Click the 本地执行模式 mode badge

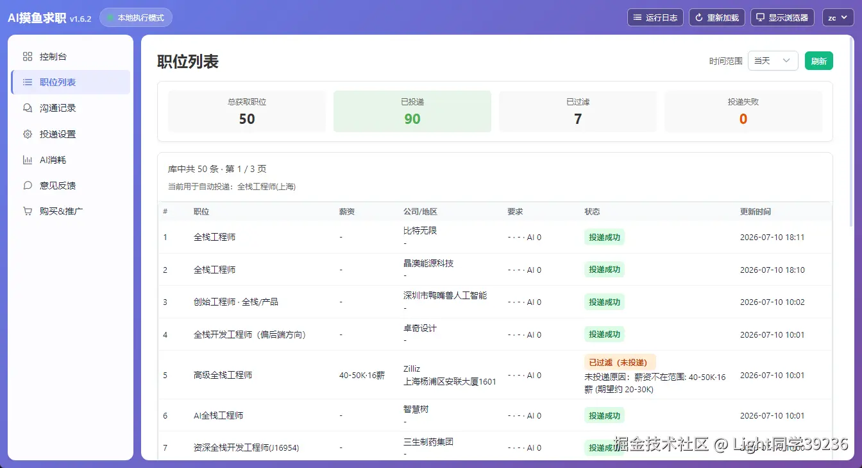point(136,18)
